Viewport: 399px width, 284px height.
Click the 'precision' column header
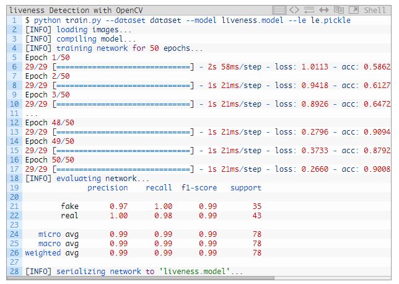point(107,188)
